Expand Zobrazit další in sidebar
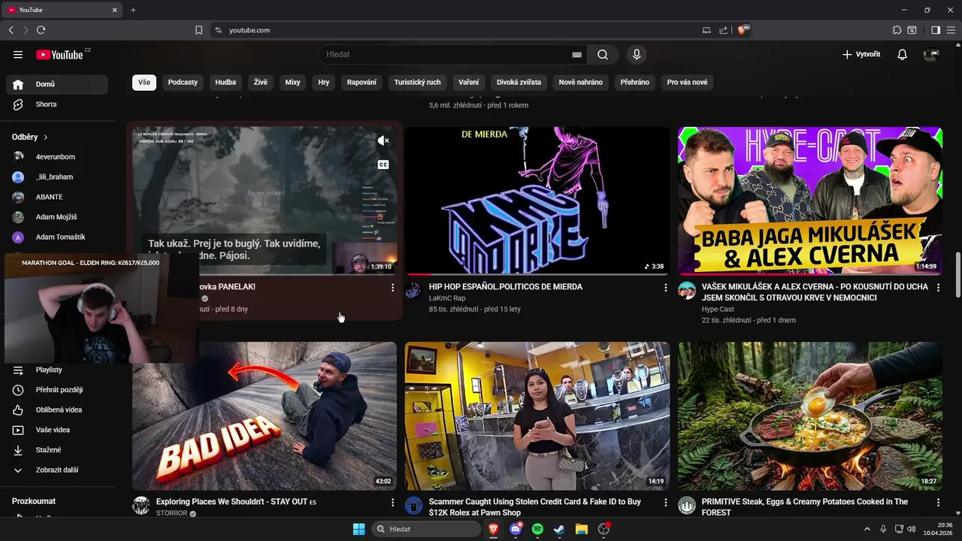962x541 pixels. click(x=57, y=470)
